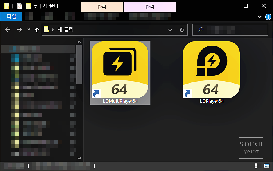Click the new folder quick access icon
Image resolution: width=273 pixels, height=171 pixels.
28,6
